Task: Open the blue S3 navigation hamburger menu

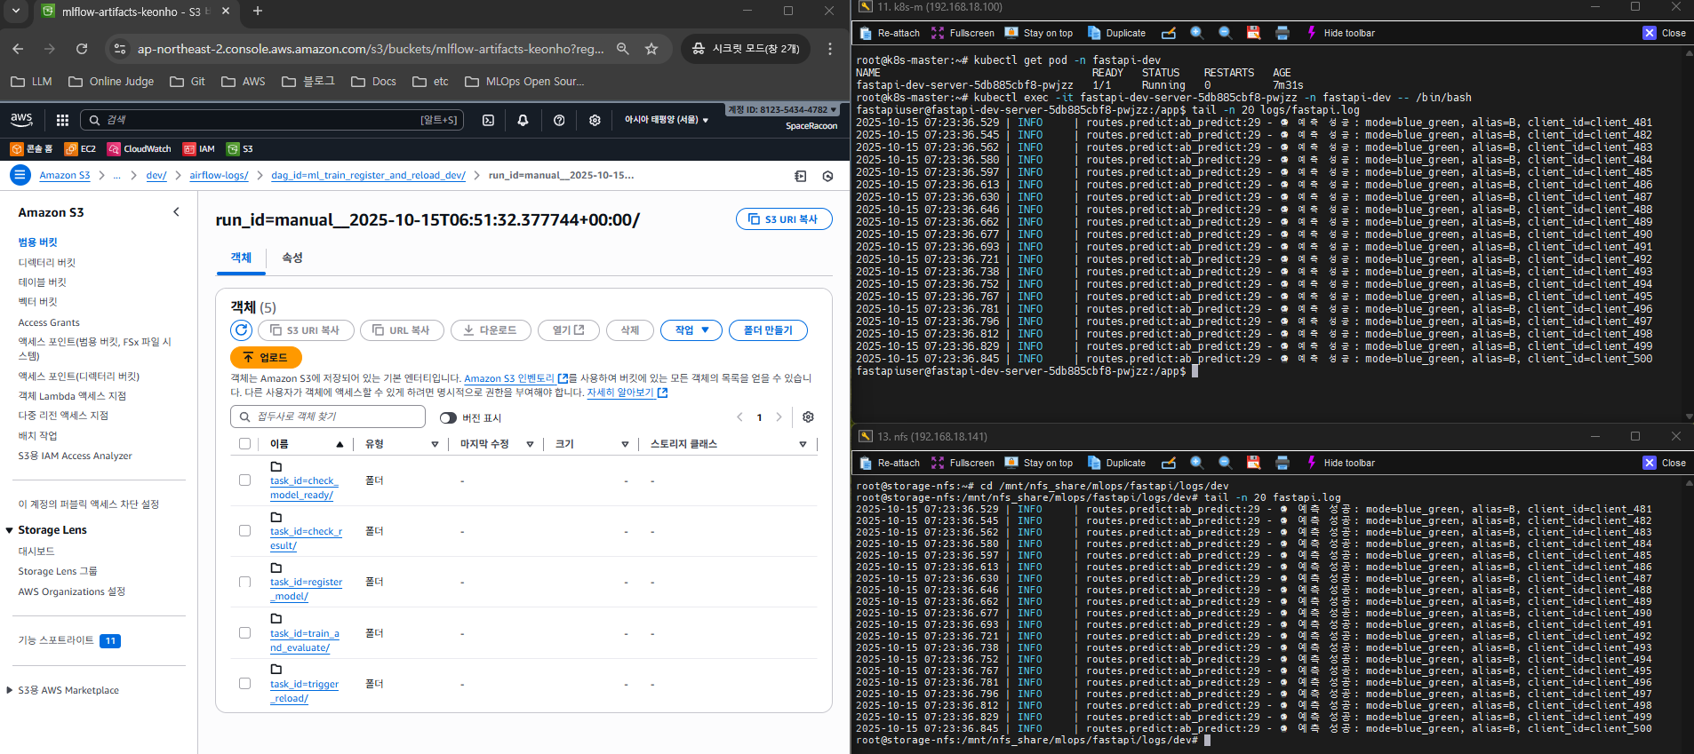Action: [20, 175]
